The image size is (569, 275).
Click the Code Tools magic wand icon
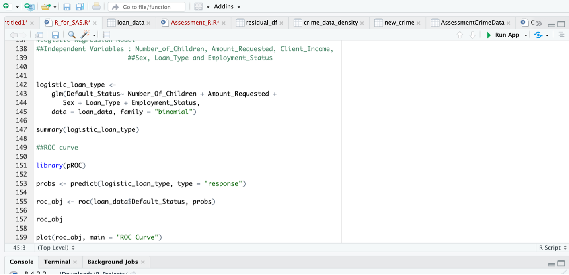pos(86,35)
